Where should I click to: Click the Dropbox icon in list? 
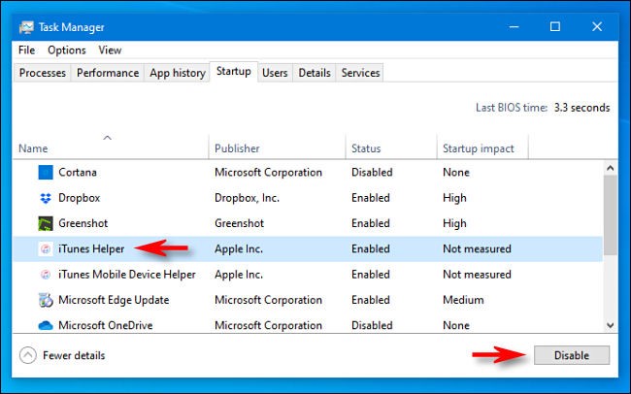46,198
